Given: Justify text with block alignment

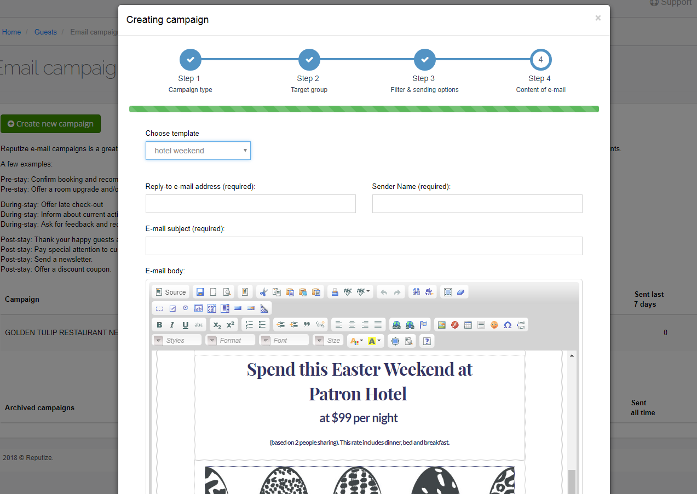Looking at the screenshot, I should point(378,325).
